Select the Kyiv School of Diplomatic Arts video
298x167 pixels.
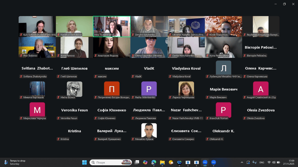point(37,26)
